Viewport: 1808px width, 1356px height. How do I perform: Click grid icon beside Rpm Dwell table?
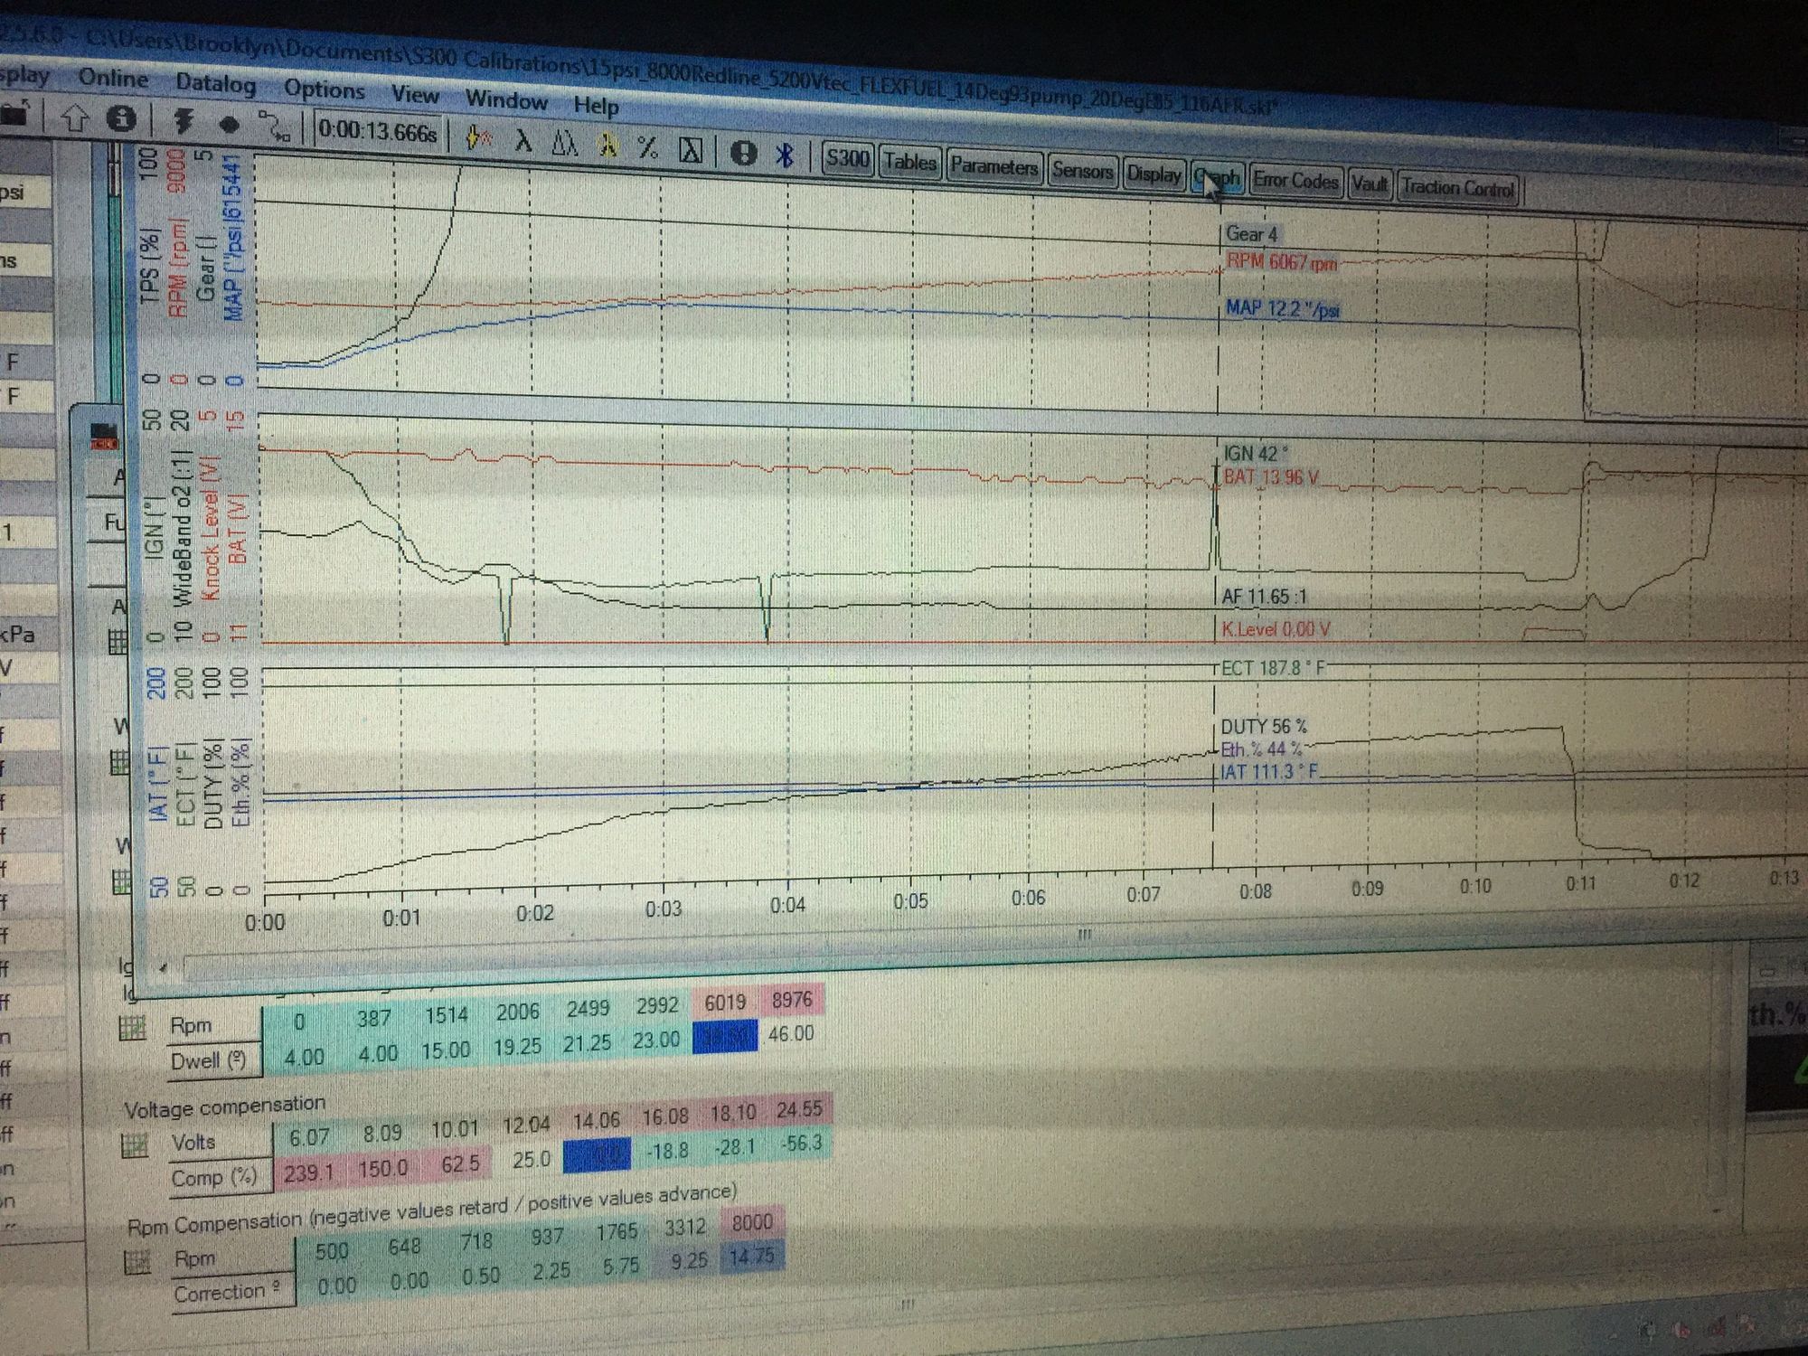coord(133,1028)
